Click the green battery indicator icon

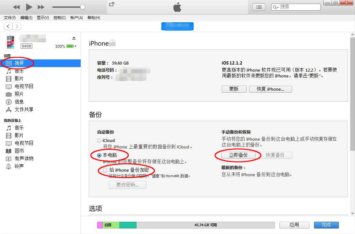[x=70, y=46]
